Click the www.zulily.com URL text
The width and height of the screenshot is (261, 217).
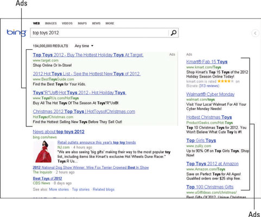pos(199,146)
